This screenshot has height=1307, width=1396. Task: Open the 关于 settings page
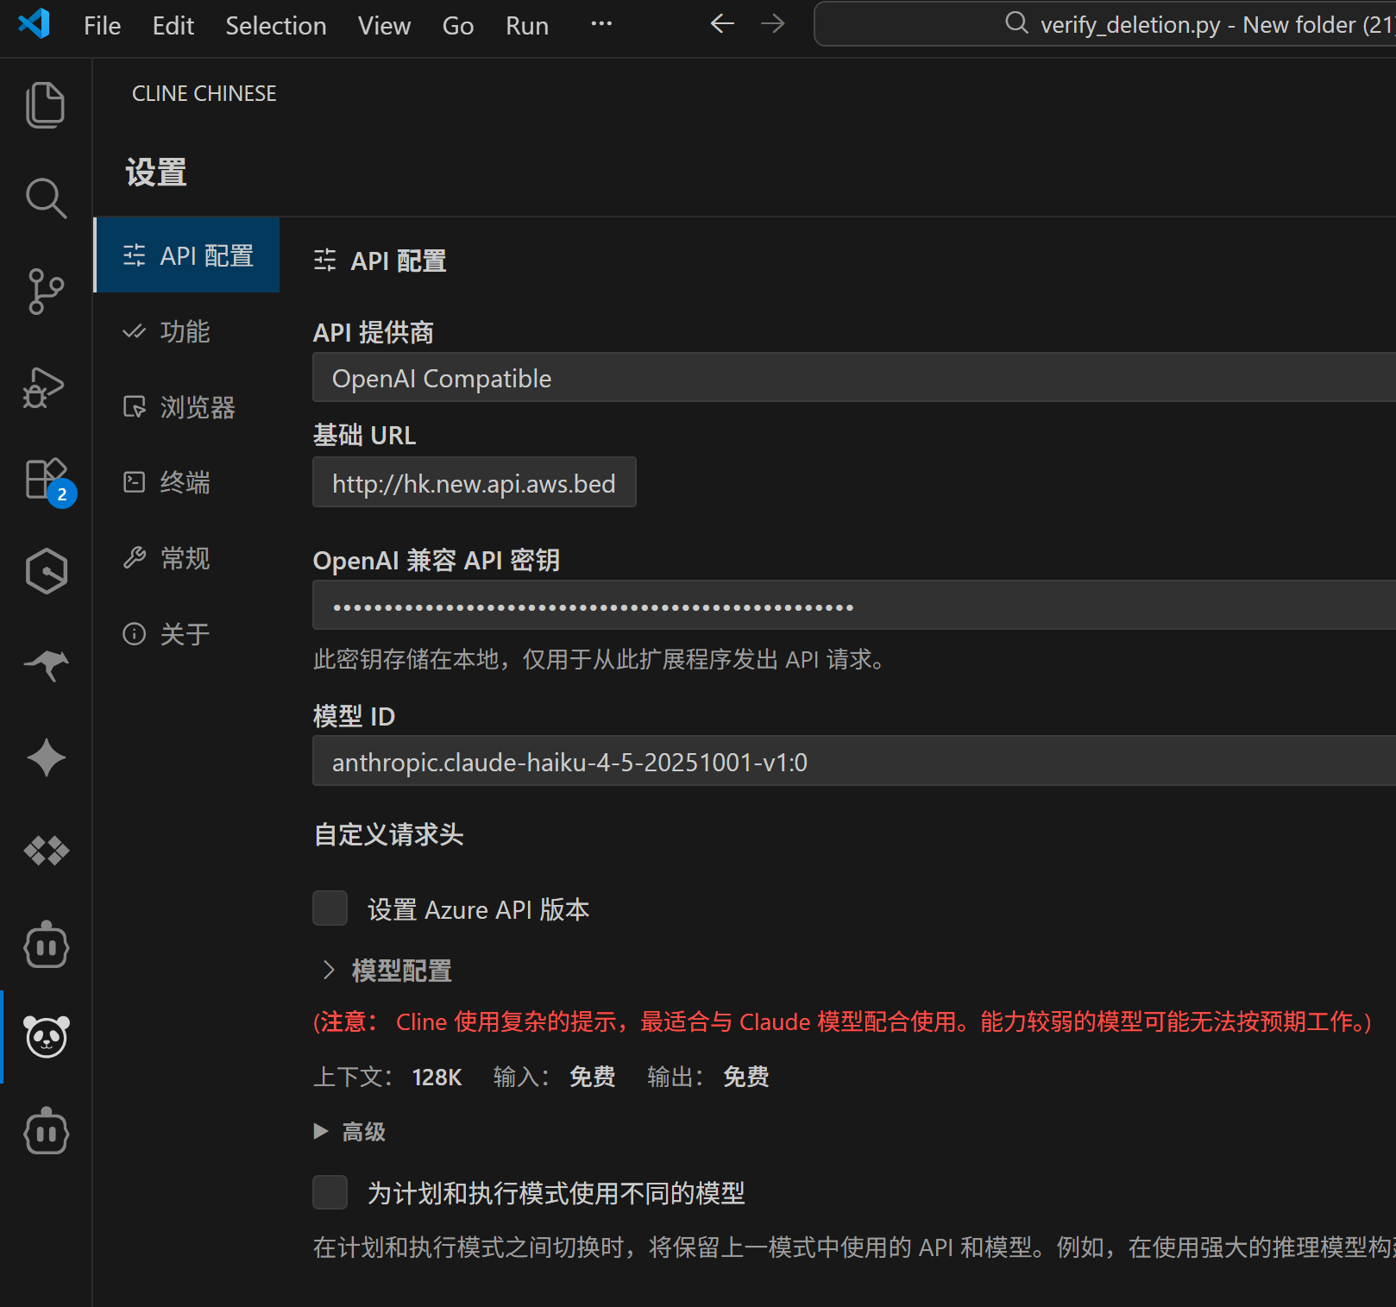pos(186,634)
